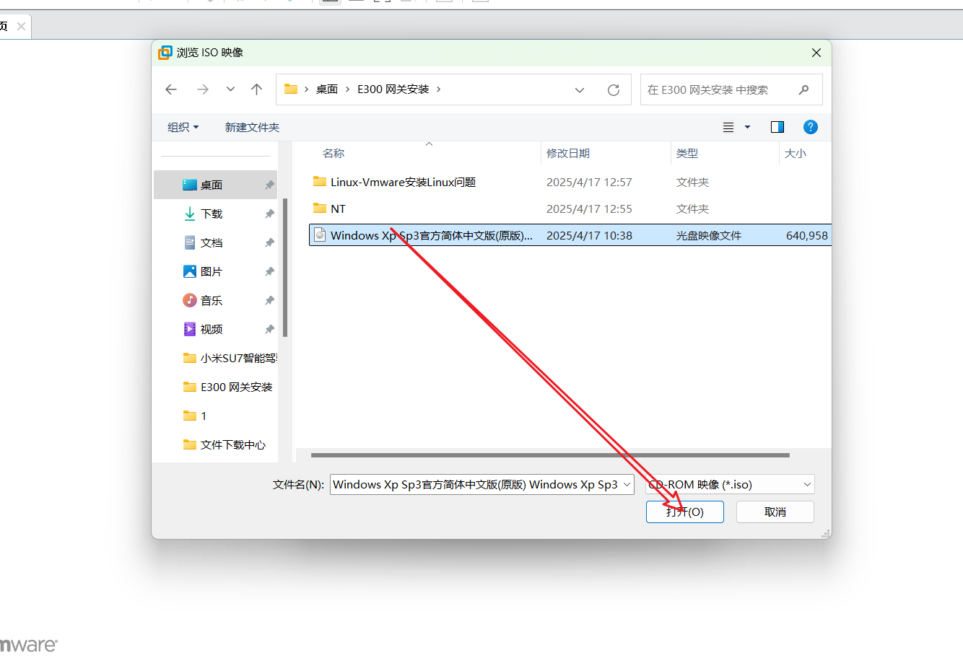Sort by 修改日期 column header
This screenshot has height=658, width=963.
click(x=568, y=154)
